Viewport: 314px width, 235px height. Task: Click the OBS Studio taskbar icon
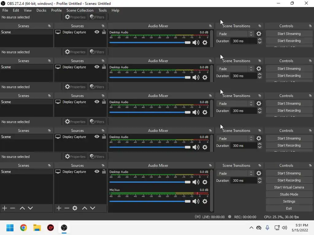(64, 228)
